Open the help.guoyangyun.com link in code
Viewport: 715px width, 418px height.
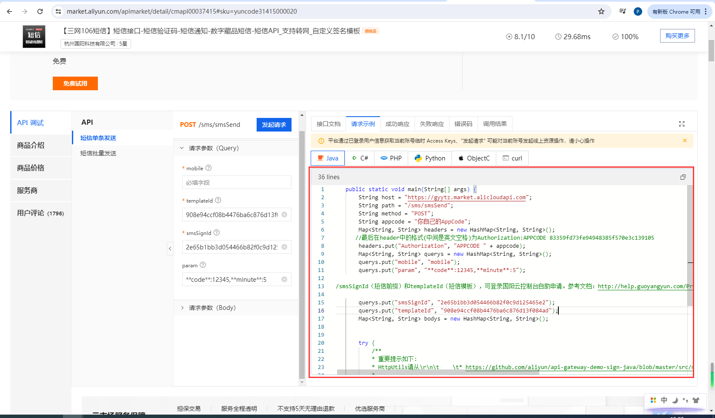pyautogui.click(x=645, y=286)
